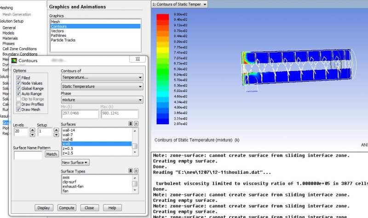Decrease the Setup value with down arrow
368x218 pixels.
[x=56, y=135]
